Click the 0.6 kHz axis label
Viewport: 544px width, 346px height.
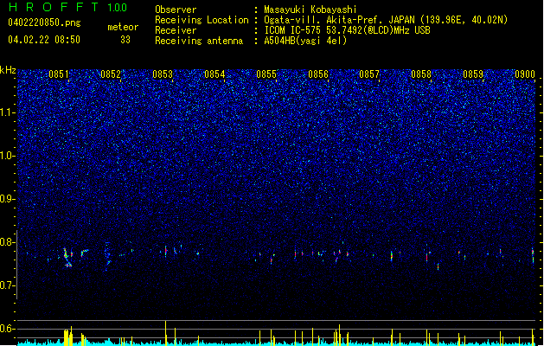8,329
